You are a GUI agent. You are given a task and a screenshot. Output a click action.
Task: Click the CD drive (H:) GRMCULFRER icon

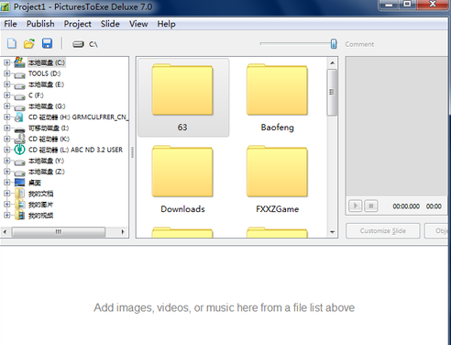(x=19, y=117)
